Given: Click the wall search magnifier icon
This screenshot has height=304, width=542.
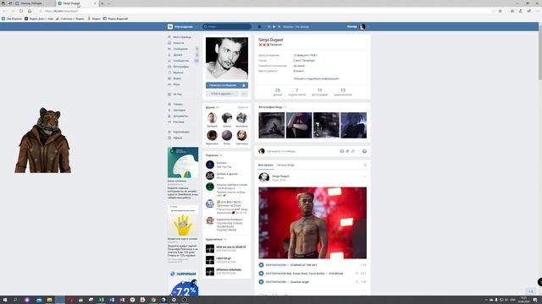Looking at the screenshot, I should click(365, 166).
